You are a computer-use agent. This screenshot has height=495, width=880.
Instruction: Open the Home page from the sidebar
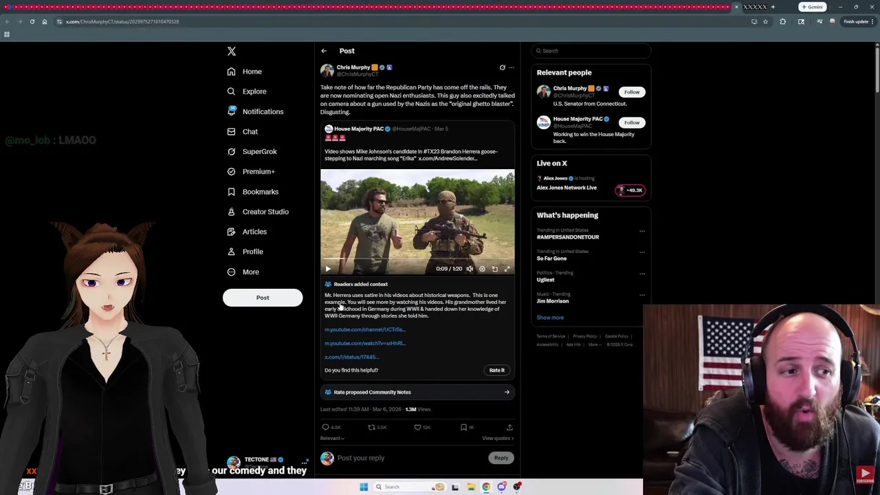pyautogui.click(x=244, y=71)
